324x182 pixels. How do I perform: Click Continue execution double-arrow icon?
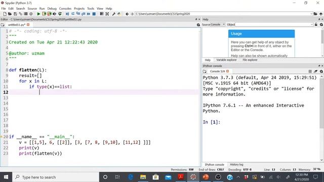[89, 14]
